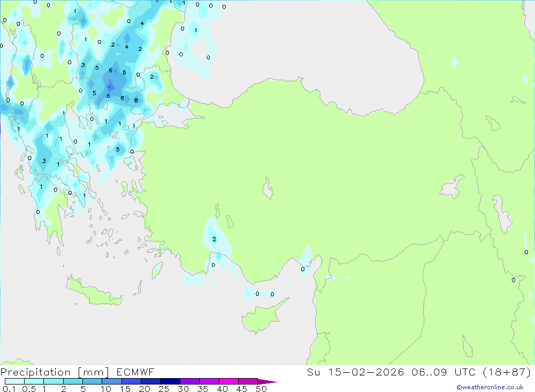535x392 pixels.
Task: Click the "8" precipitation value on the map
Action: 136,101
